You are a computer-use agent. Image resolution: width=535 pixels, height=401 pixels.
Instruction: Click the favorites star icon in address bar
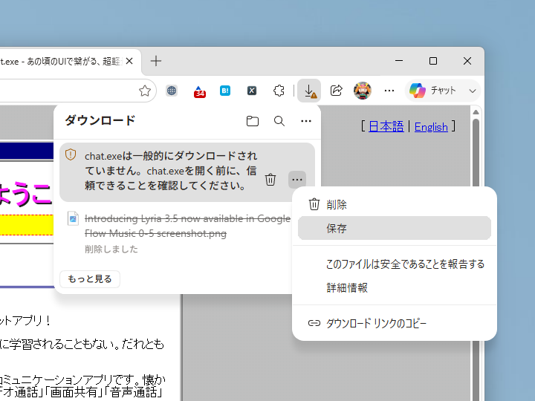145,91
